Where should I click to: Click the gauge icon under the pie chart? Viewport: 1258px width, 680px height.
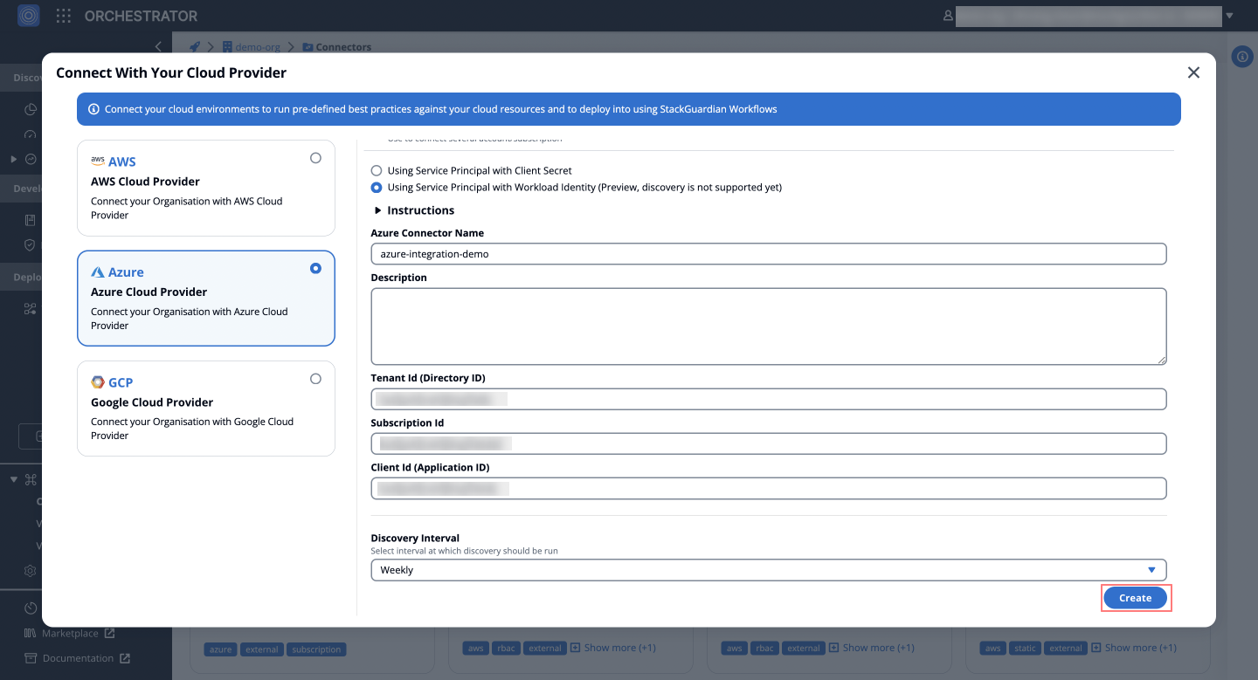(x=31, y=135)
